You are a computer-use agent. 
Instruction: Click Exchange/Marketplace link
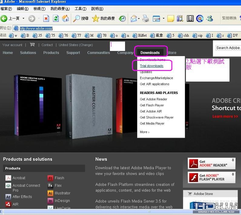pos(156,78)
